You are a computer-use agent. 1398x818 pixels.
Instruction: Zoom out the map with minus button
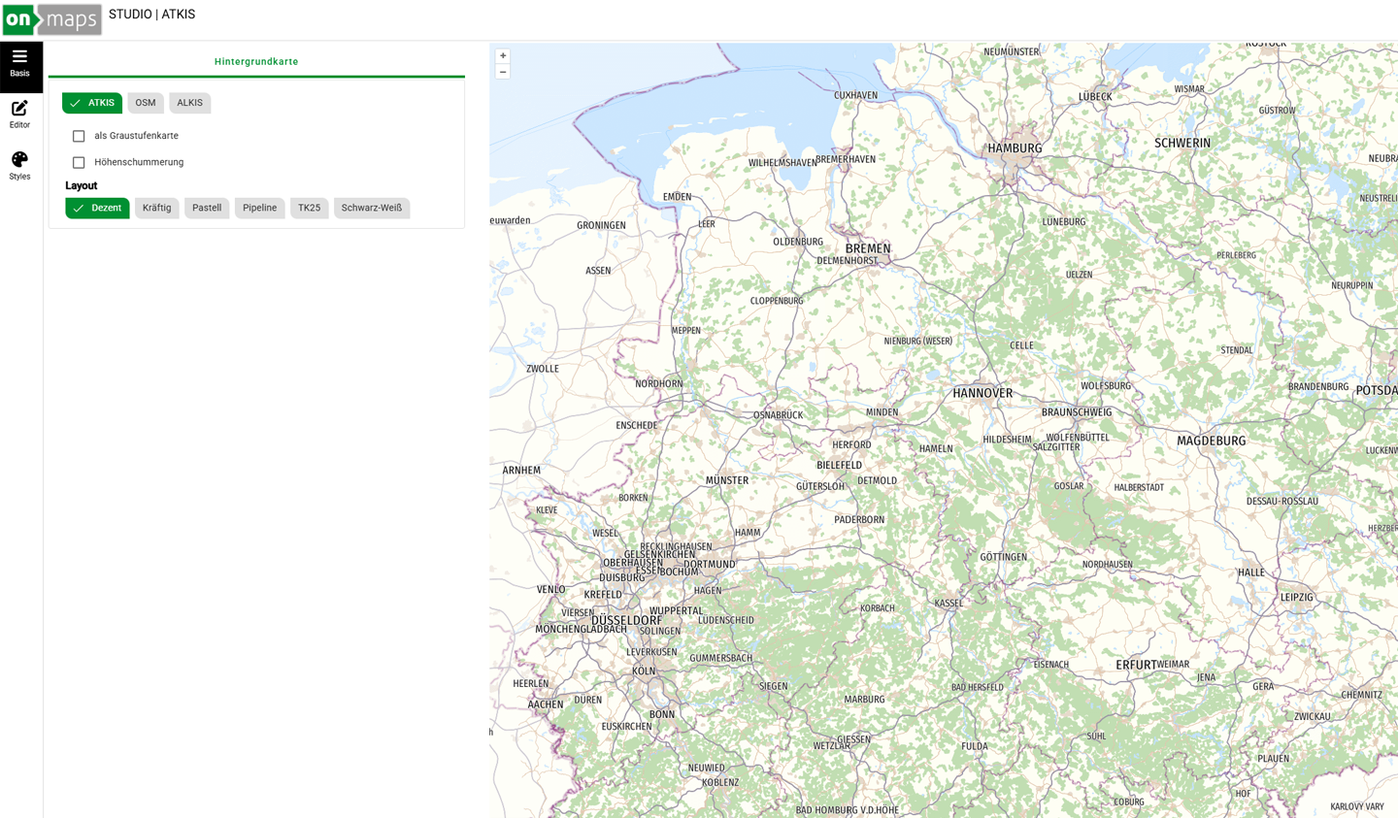[x=503, y=72]
